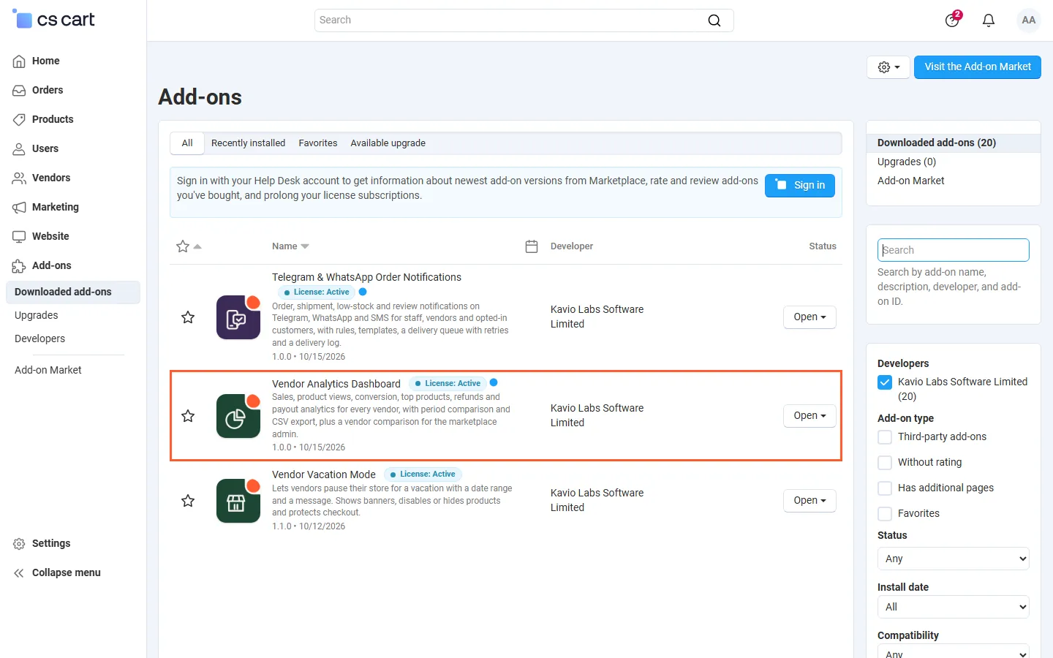Check the Without rating filter
The width and height of the screenshot is (1053, 658).
click(x=885, y=463)
